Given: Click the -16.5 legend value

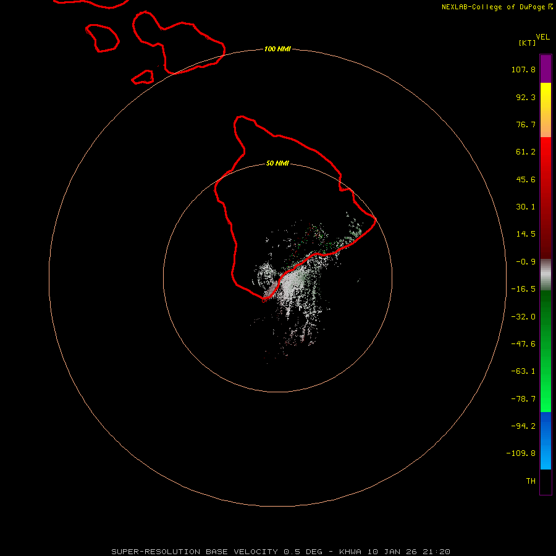Looking at the screenshot, I should click(x=523, y=289).
